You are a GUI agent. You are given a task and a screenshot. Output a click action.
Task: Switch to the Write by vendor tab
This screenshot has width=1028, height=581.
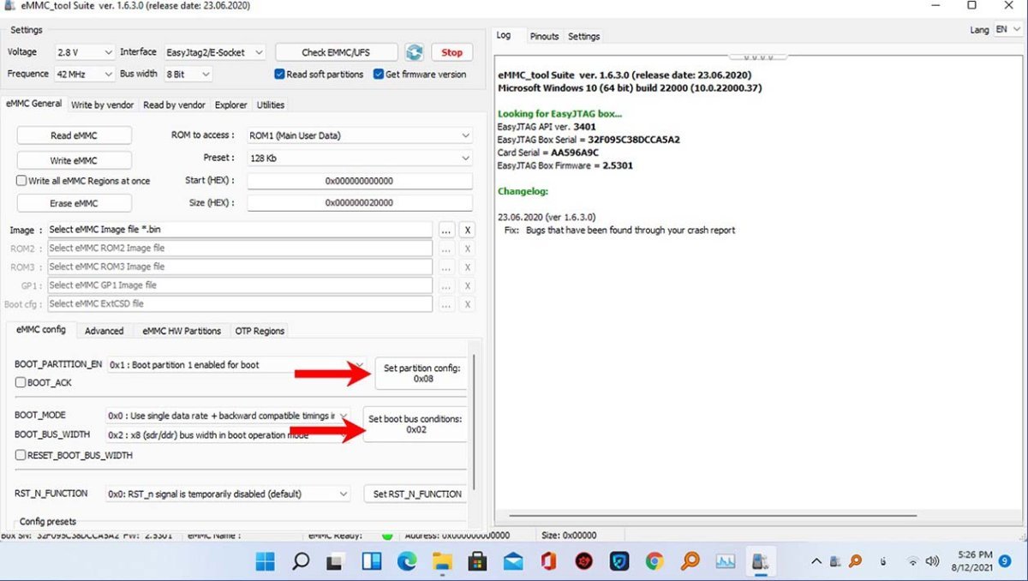[103, 105]
